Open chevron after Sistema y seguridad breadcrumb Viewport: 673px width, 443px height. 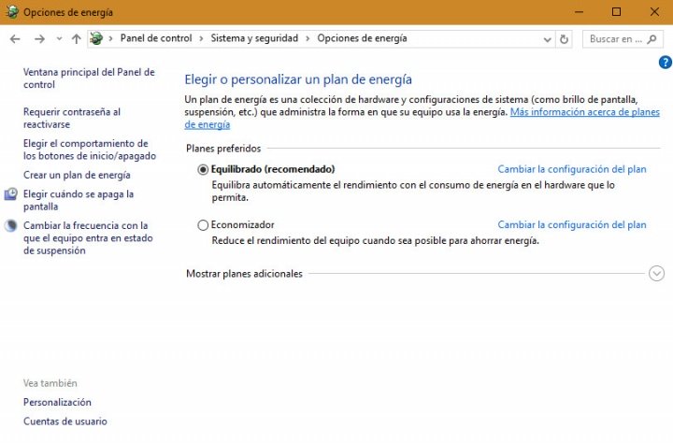pyautogui.click(x=308, y=38)
